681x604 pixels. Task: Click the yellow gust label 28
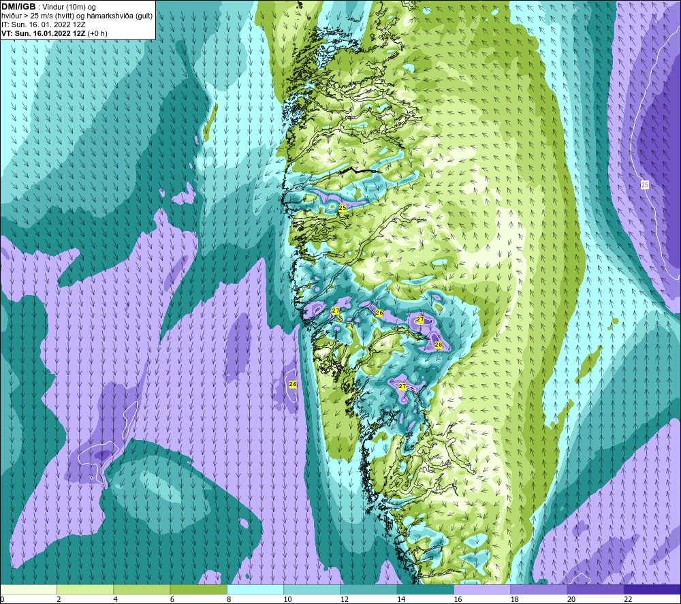coord(438,345)
